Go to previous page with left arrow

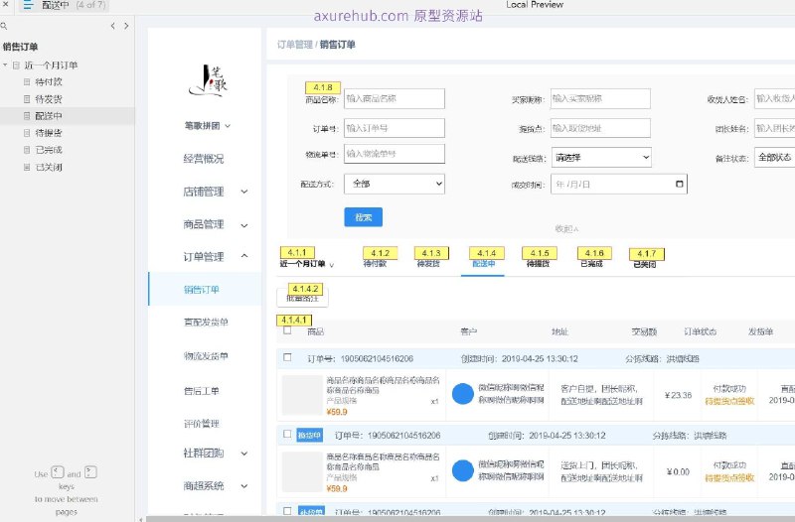pos(112,26)
